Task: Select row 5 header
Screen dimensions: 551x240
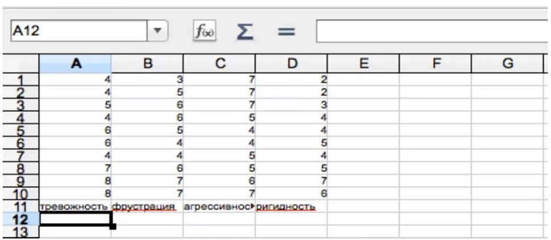Action: click(x=20, y=130)
